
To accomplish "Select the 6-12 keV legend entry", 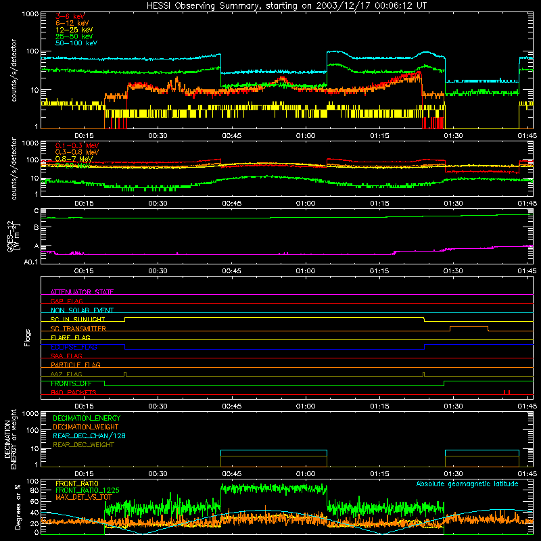I will pos(72,23).
